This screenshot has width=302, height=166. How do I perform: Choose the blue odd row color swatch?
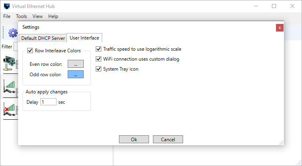75,74
